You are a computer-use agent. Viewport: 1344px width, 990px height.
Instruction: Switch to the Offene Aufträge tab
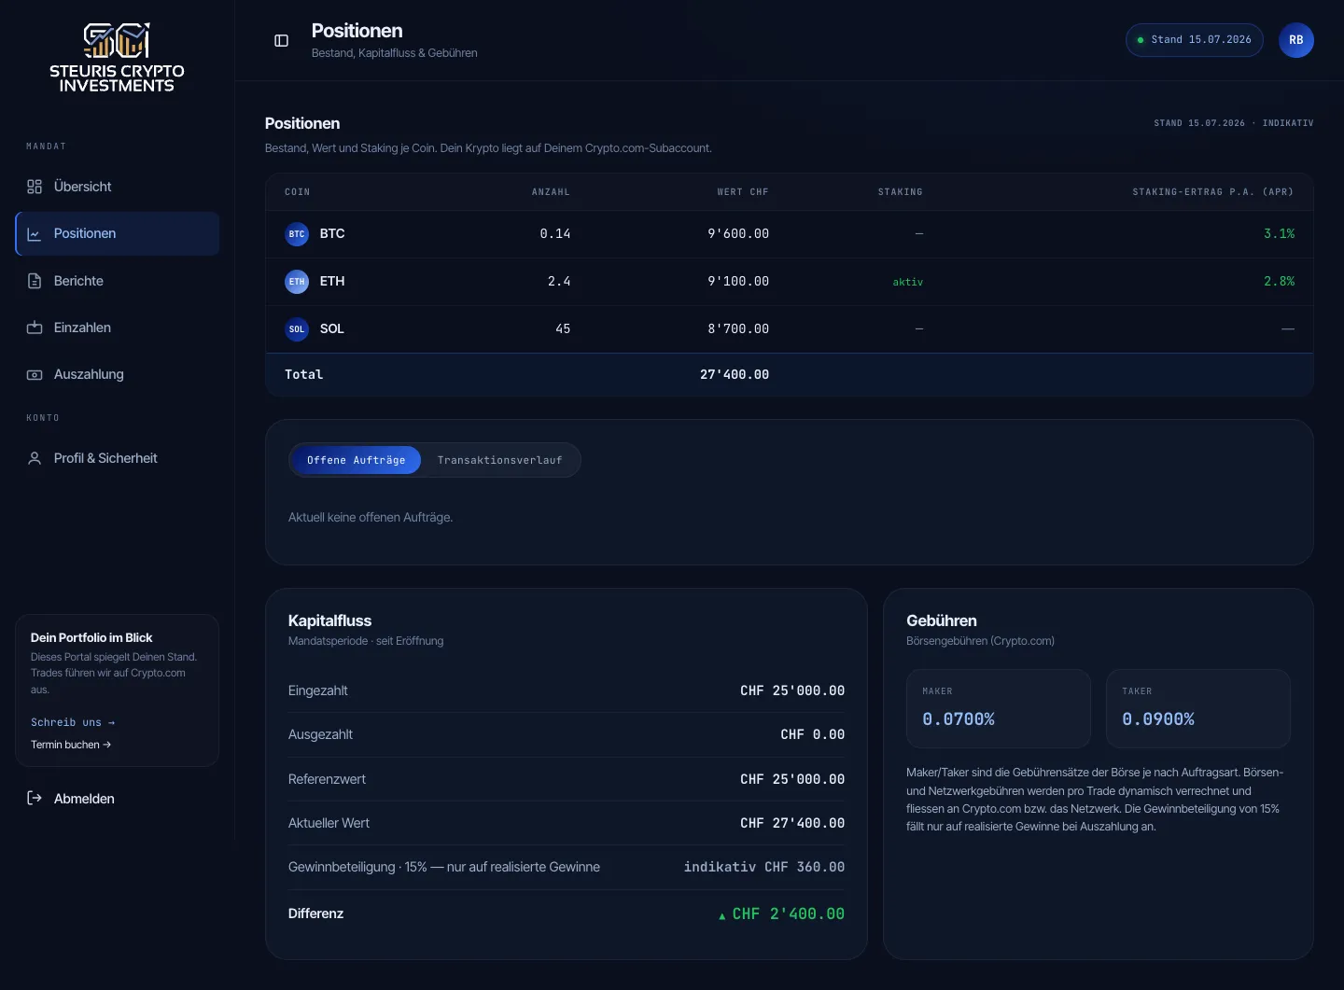[356, 460]
